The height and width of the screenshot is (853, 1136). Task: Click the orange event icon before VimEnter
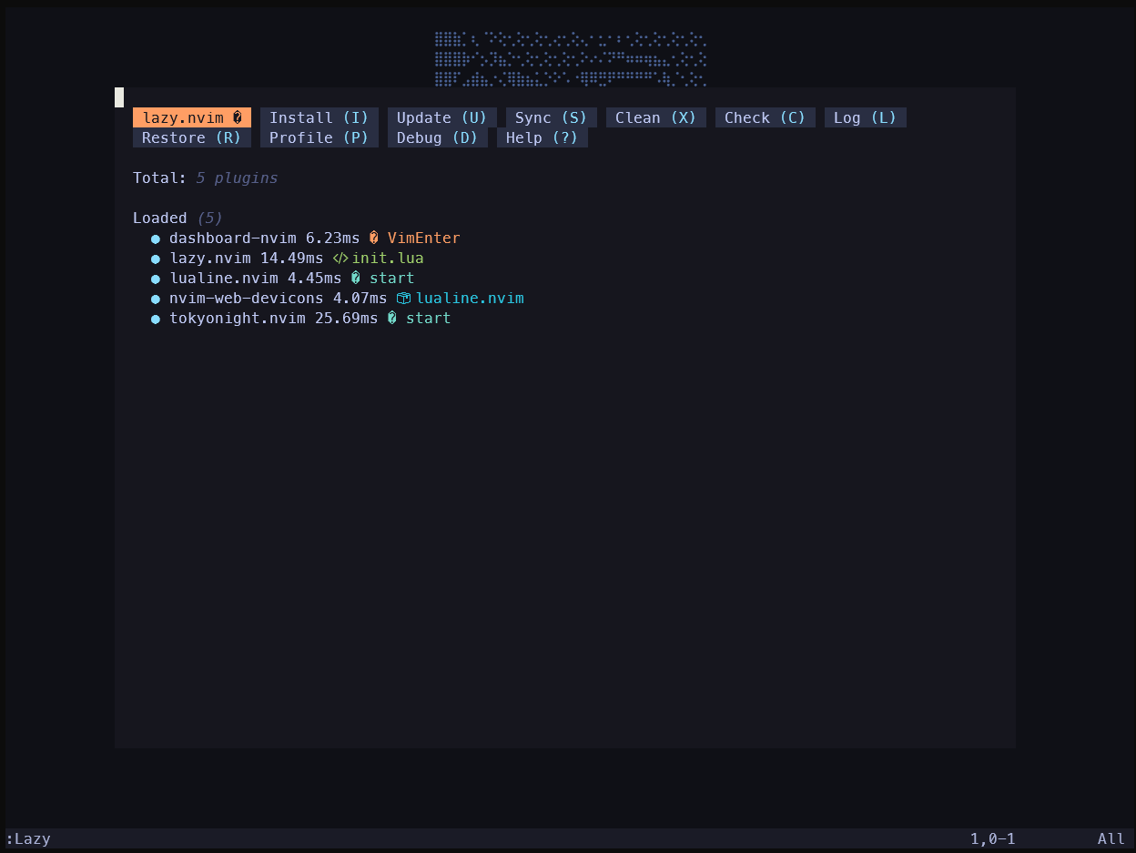pyautogui.click(x=374, y=239)
